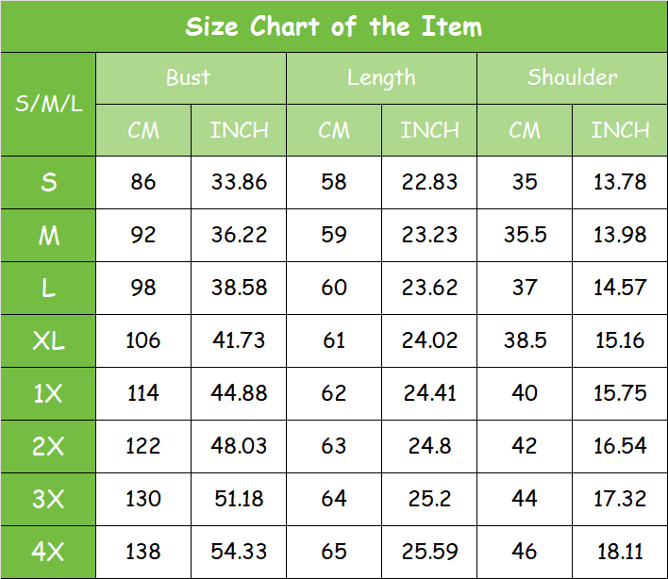This screenshot has height=579, width=668.
Task: Select the 24.8 length inch cell
Action: click(429, 446)
